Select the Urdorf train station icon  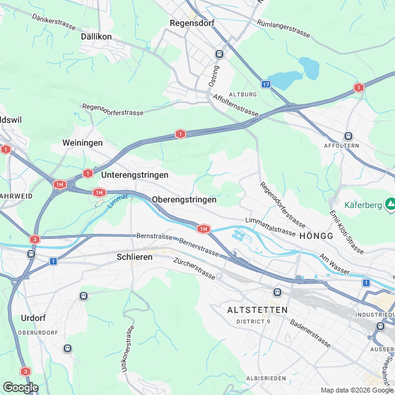(83, 296)
